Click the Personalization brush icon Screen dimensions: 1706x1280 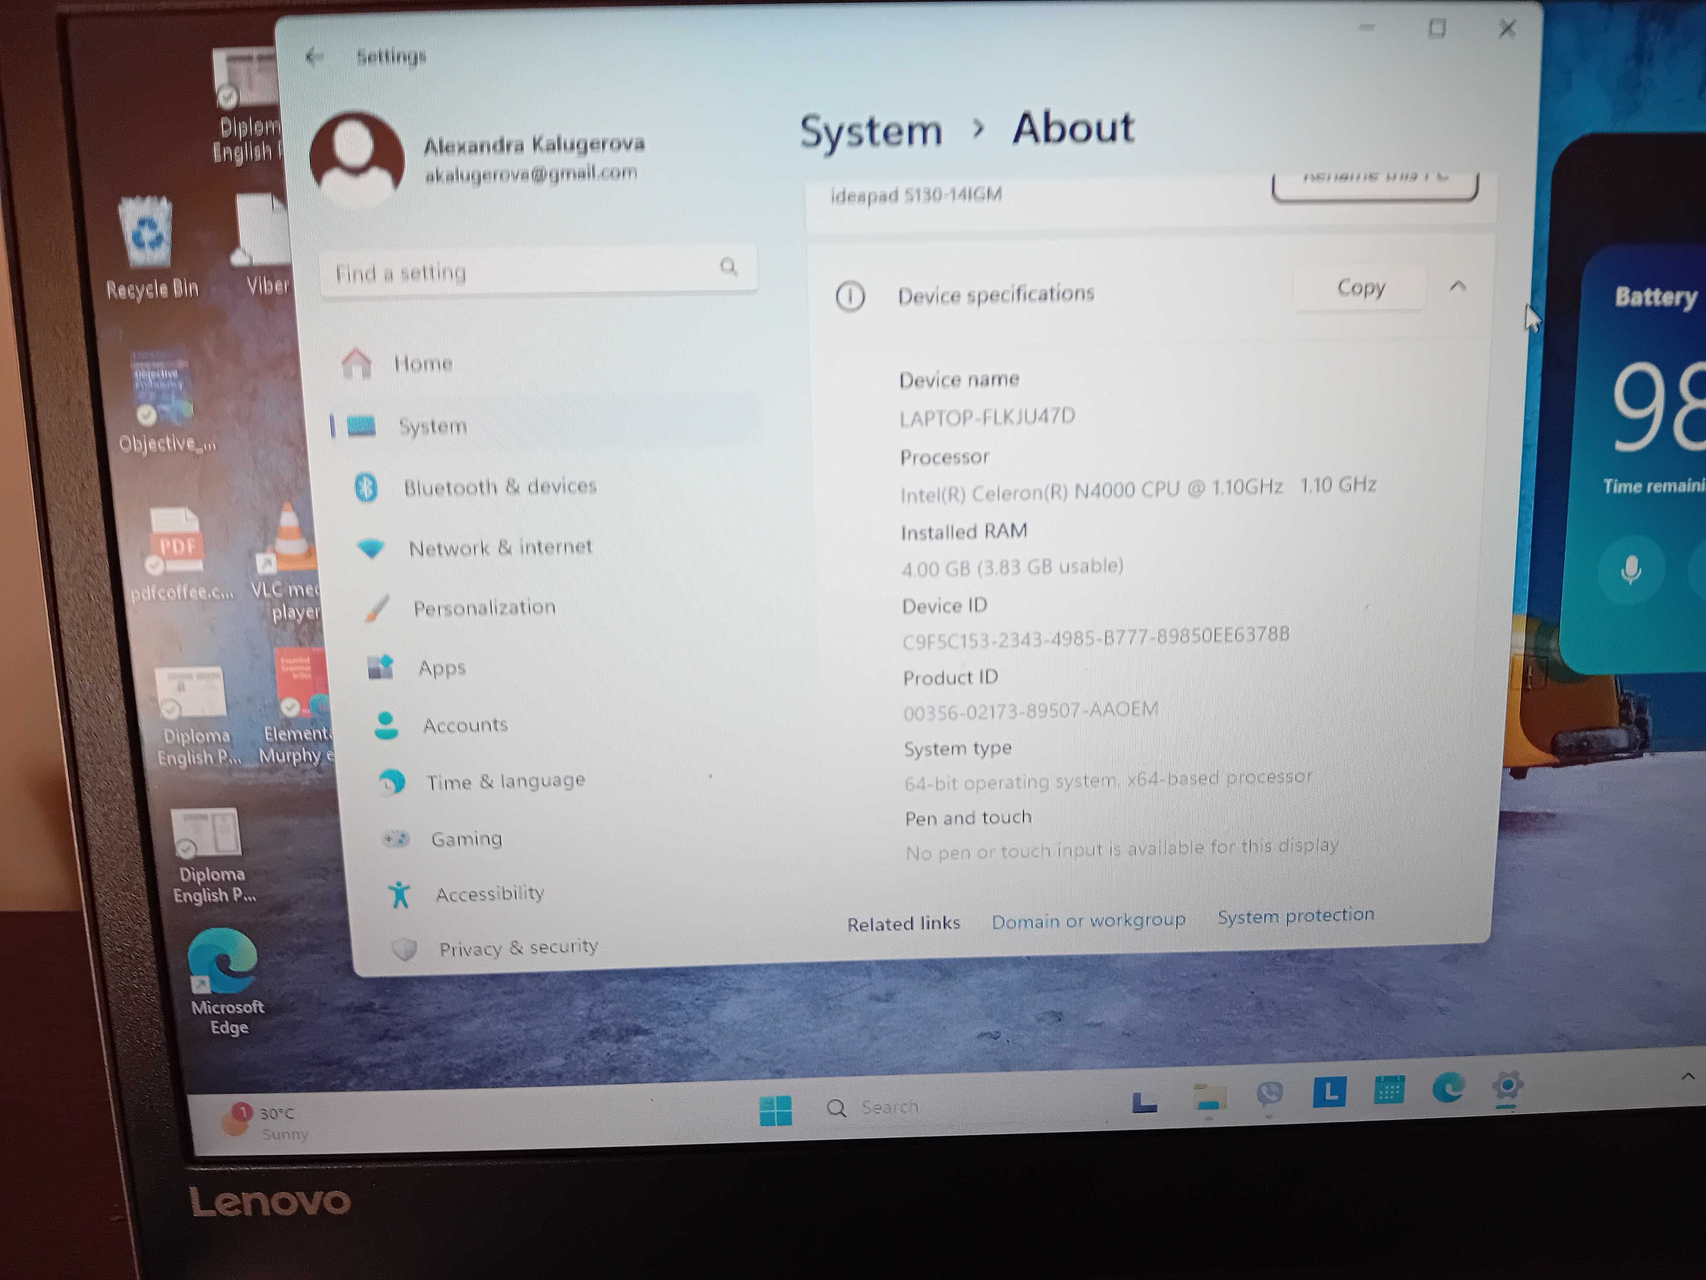coord(377,609)
